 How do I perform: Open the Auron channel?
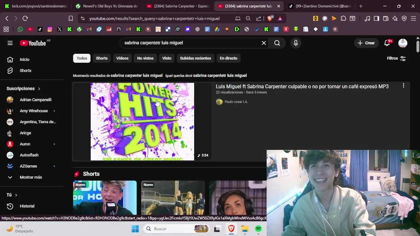point(31,144)
